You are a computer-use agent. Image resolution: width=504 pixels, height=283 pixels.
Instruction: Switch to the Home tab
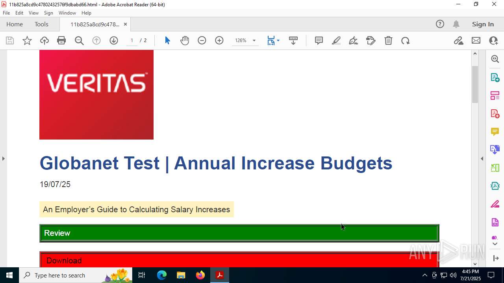pos(15,24)
